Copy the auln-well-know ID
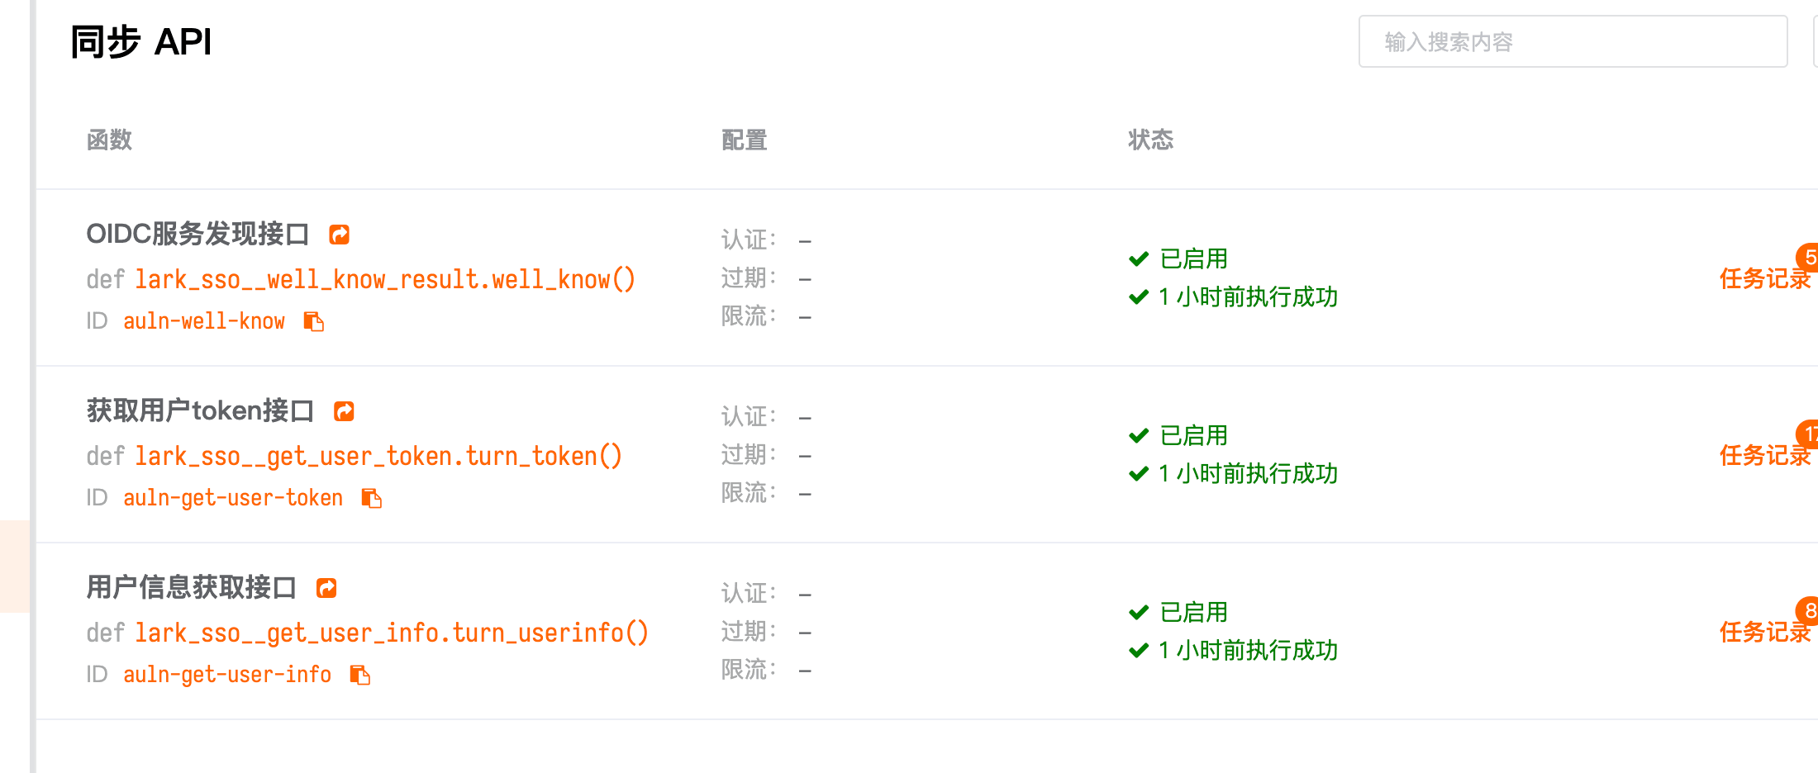 coord(313,322)
